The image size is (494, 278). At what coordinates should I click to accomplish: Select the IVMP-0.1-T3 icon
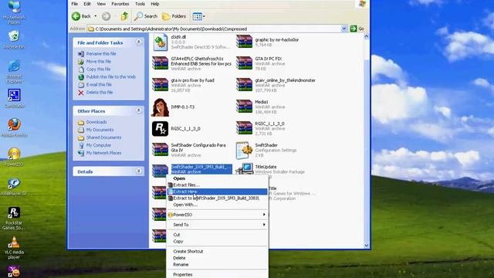(160, 107)
